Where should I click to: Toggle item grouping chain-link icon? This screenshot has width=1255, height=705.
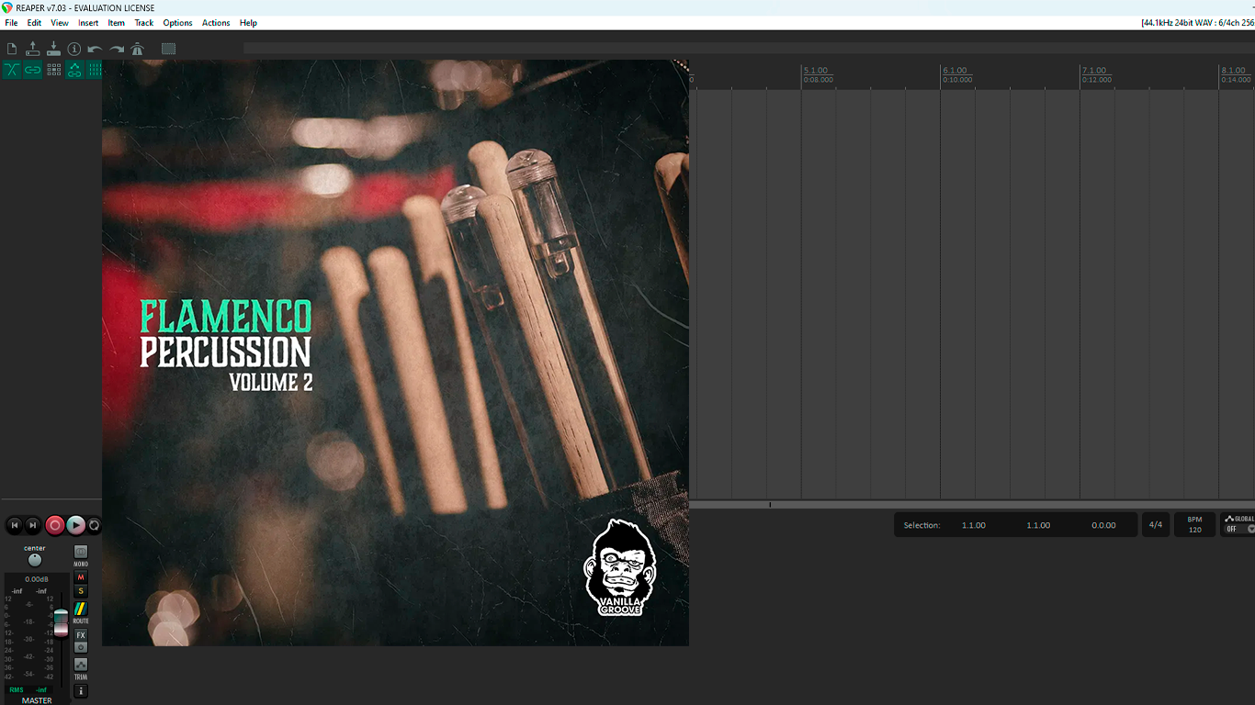tap(33, 70)
